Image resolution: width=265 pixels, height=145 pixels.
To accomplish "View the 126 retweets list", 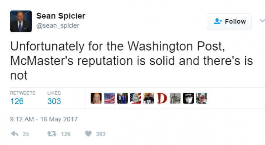I will 23,98.
